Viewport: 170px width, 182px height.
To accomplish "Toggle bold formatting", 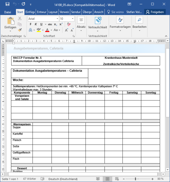I will (31, 24).
